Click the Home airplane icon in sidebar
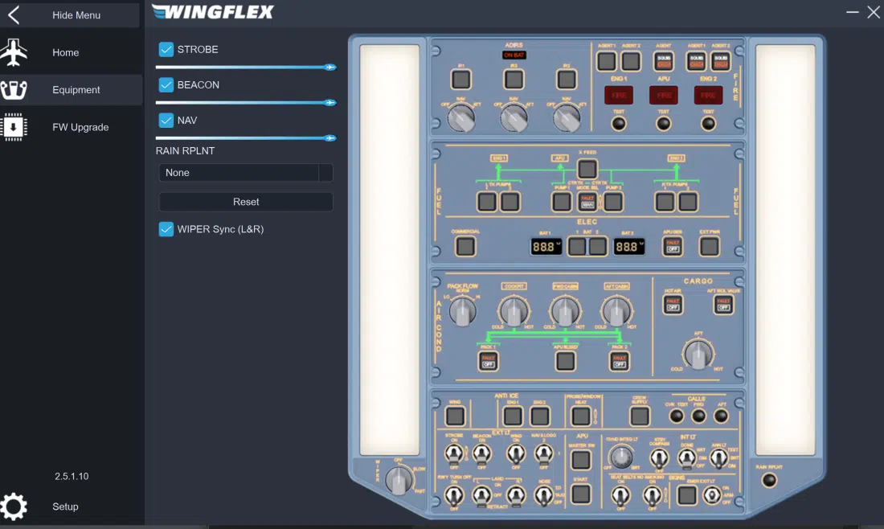 point(14,52)
